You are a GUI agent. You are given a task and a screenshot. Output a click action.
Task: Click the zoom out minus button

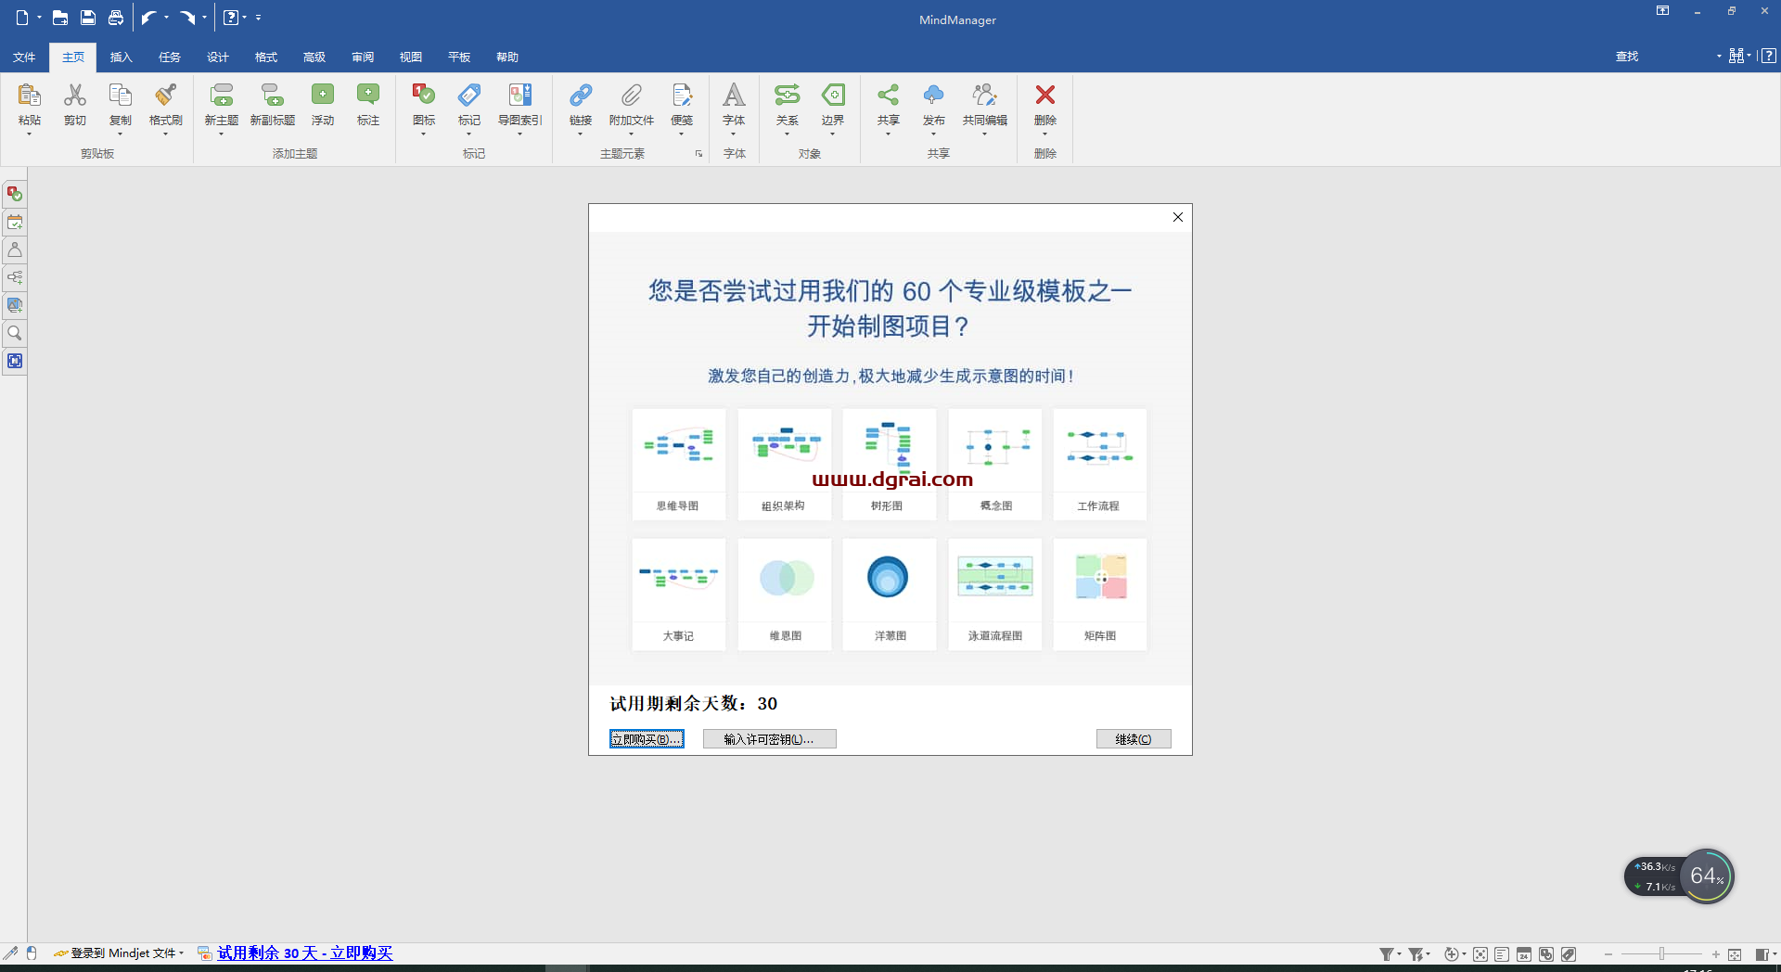click(x=1608, y=954)
